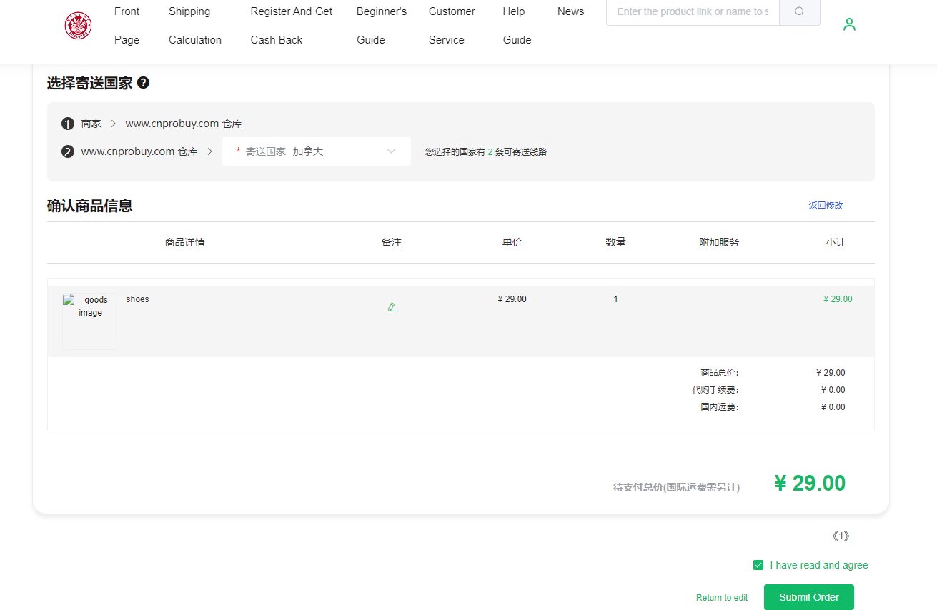This screenshot has height=610, width=937.
Task: Go to Front Page
Action: (x=127, y=26)
